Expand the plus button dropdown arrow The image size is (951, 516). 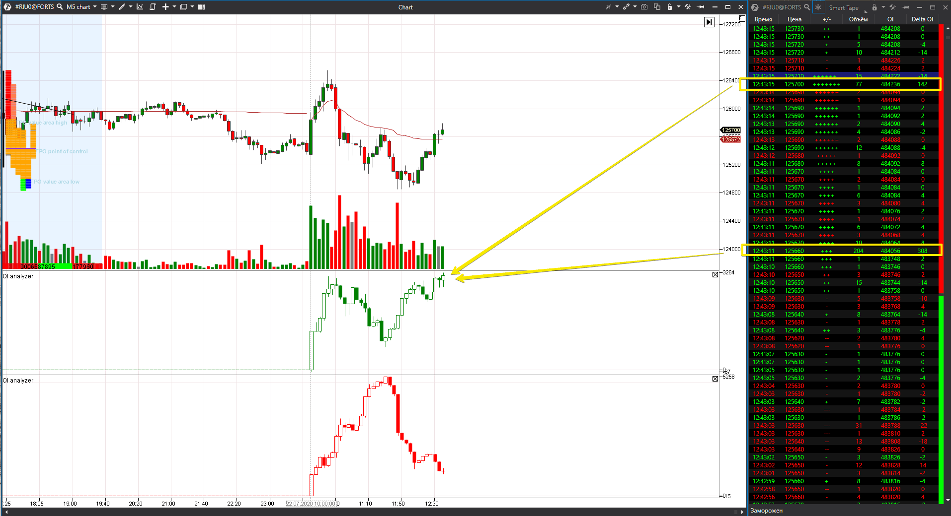click(174, 7)
